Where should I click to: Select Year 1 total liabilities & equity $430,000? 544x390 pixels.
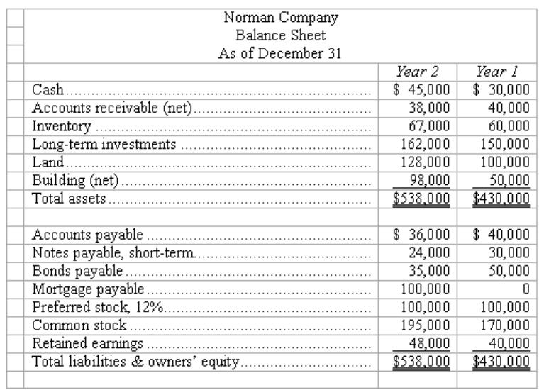[501, 362]
